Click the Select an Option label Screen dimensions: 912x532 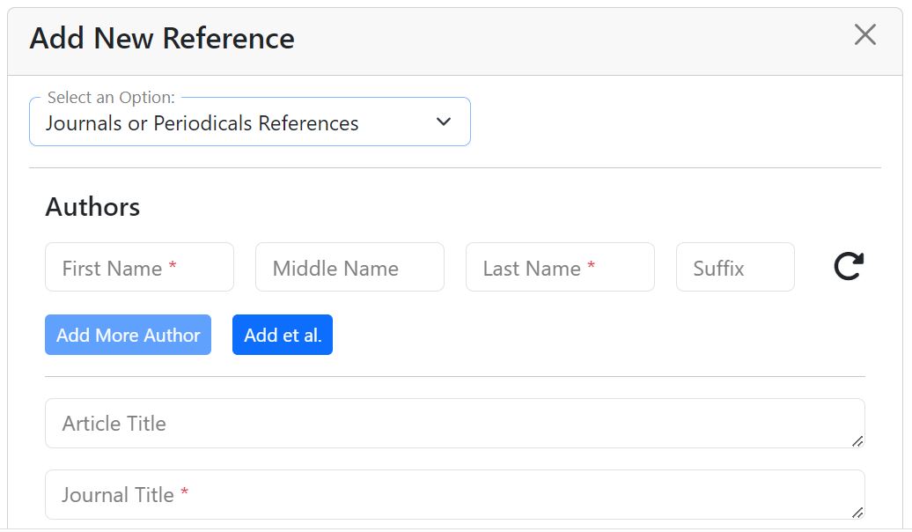click(111, 98)
